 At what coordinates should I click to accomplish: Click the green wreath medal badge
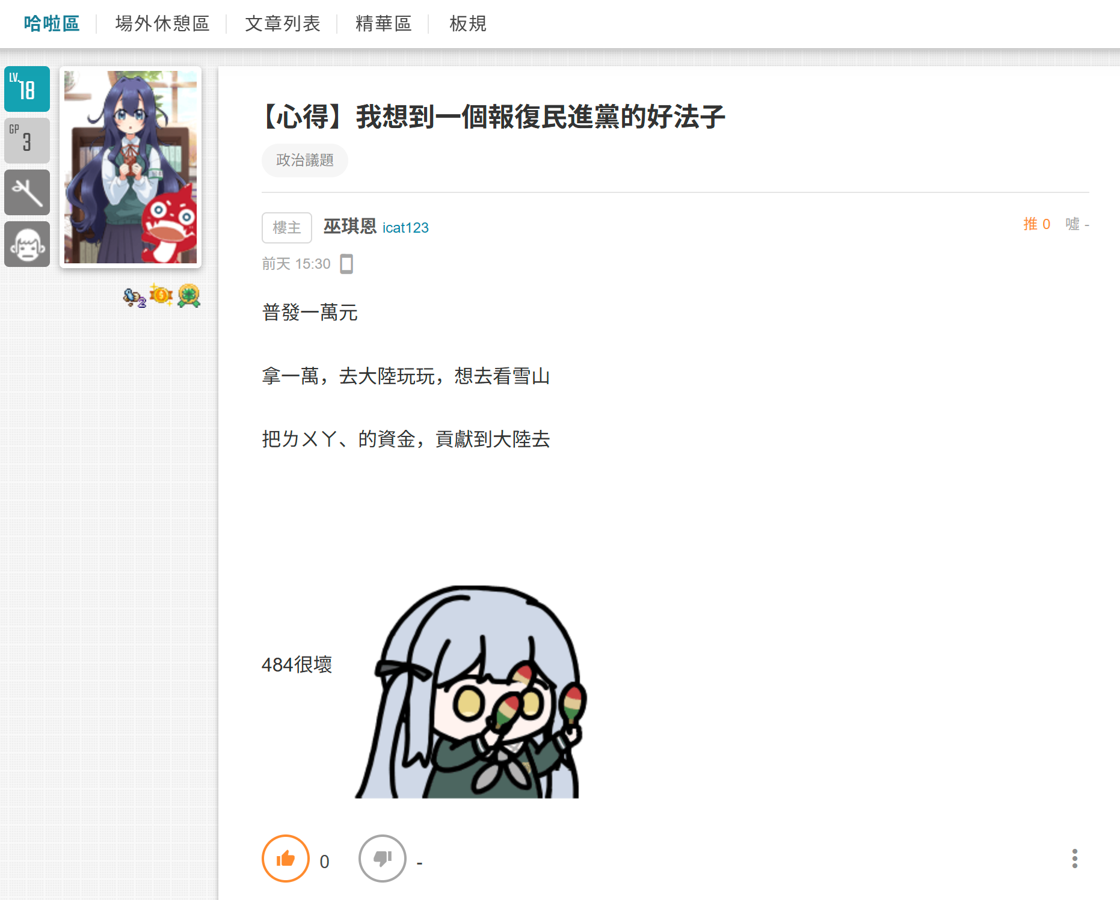189,295
